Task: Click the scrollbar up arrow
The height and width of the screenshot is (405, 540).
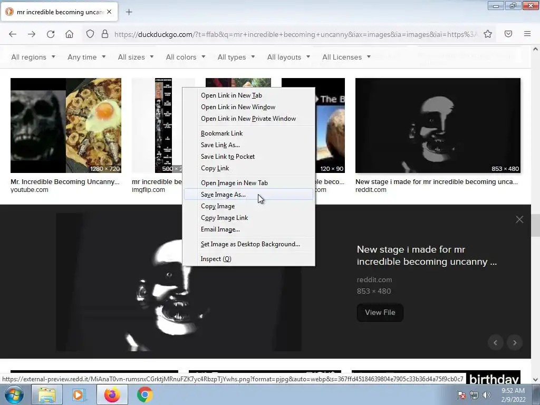Action: click(535, 49)
